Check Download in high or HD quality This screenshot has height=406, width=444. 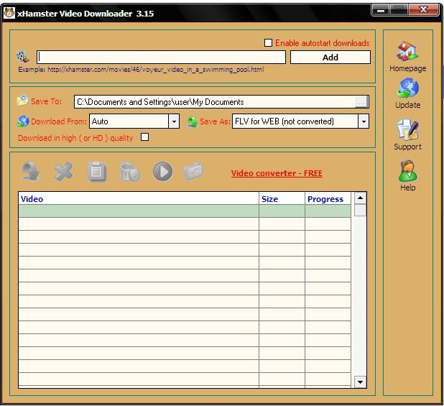144,137
